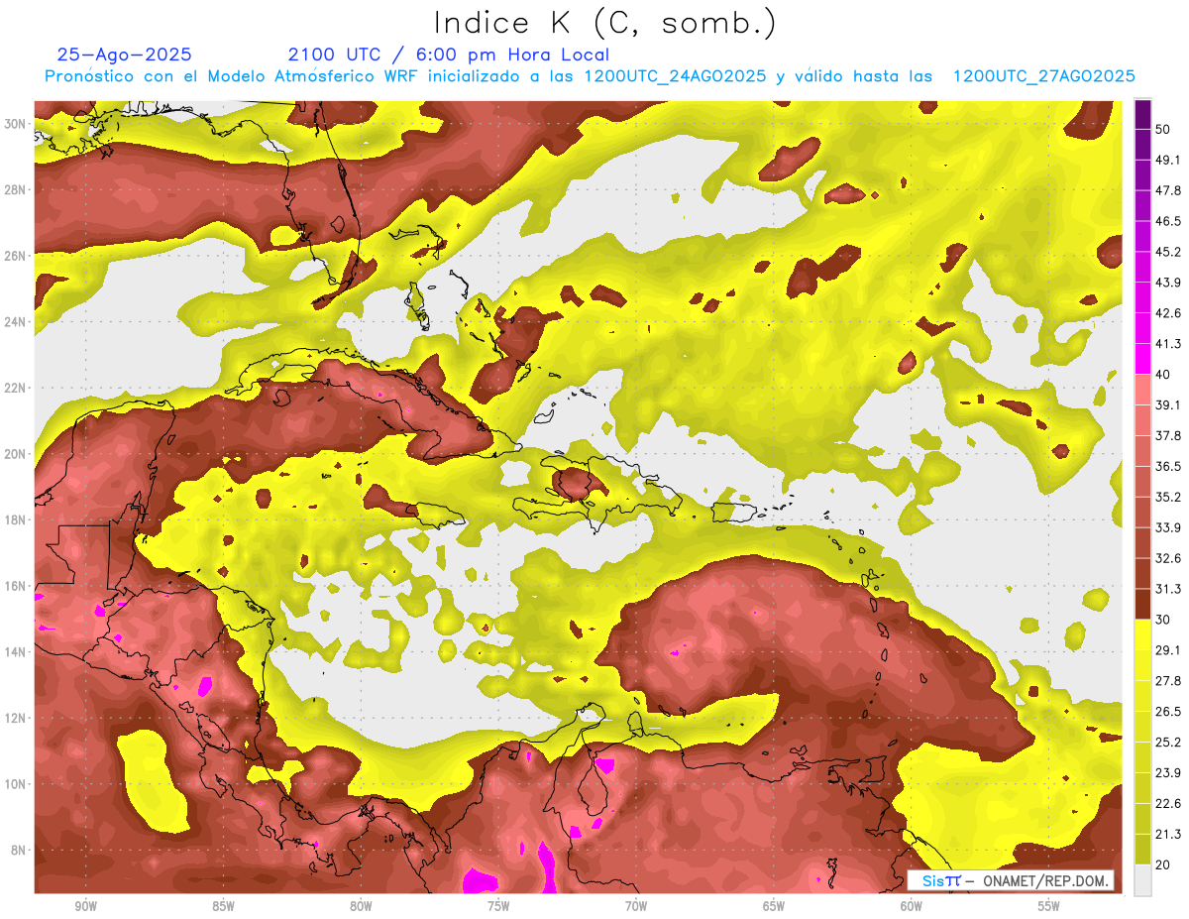Click the 24N latitude label
The image size is (1189, 919).
(x=16, y=321)
